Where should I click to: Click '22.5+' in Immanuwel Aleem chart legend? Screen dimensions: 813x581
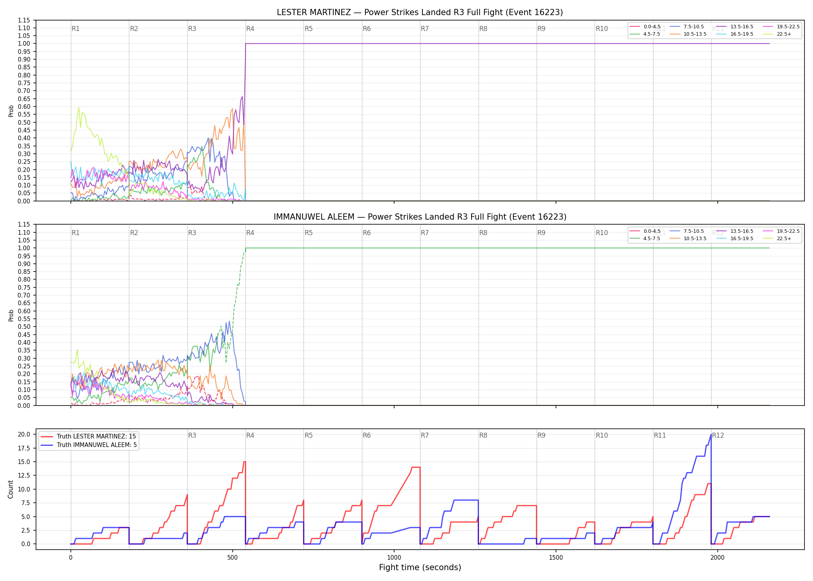pyautogui.click(x=784, y=239)
